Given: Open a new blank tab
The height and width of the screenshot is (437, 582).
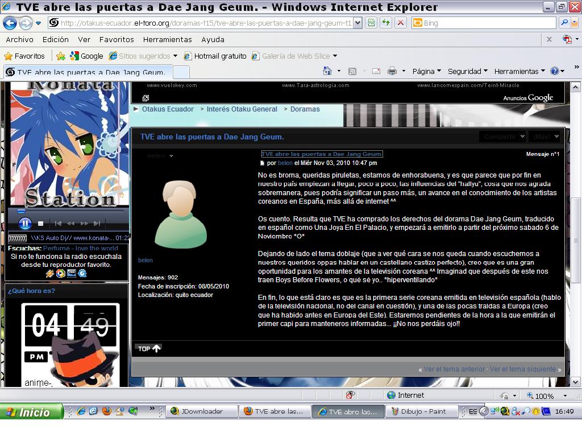Looking at the screenshot, I should (181, 72).
